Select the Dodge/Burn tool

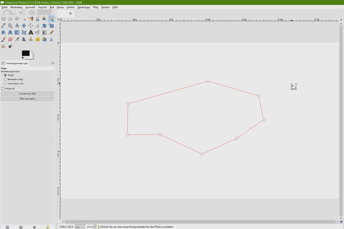(x=10, y=46)
